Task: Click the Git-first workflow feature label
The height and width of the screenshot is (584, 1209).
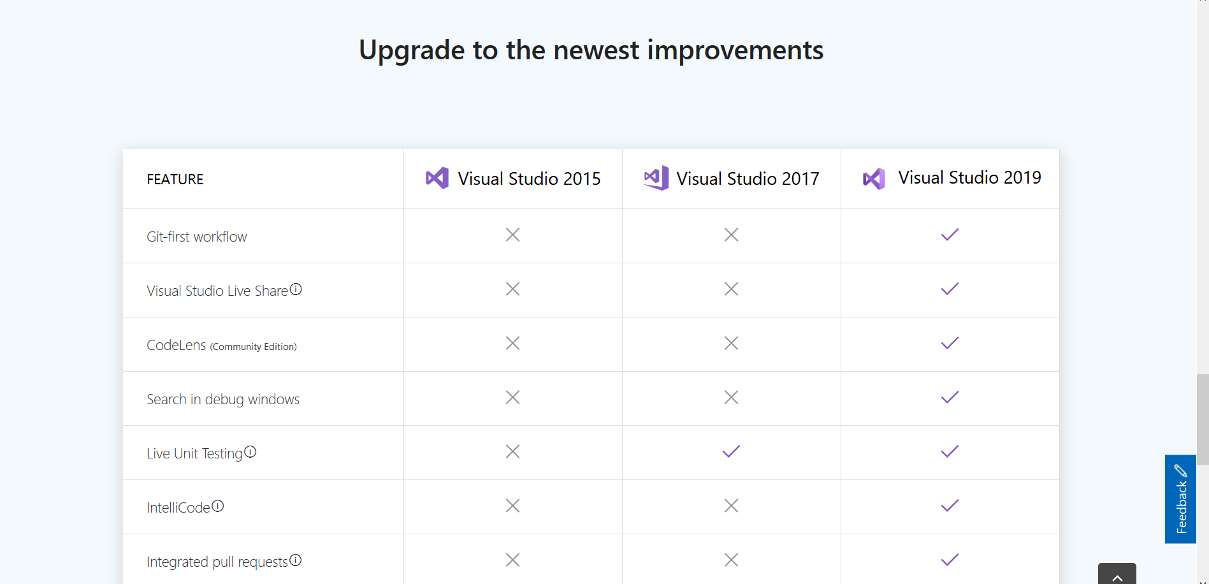Action: (197, 237)
